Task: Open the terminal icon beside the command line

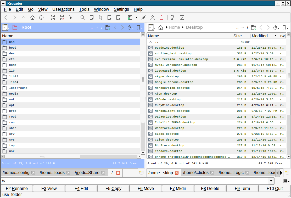Action: click(x=286, y=181)
